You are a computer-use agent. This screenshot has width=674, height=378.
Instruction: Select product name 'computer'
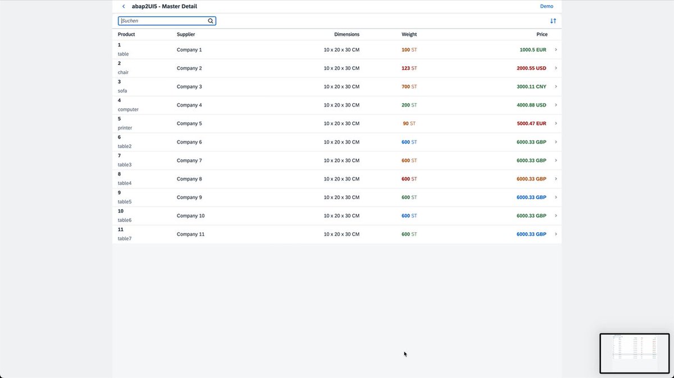click(x=128, y=109)
